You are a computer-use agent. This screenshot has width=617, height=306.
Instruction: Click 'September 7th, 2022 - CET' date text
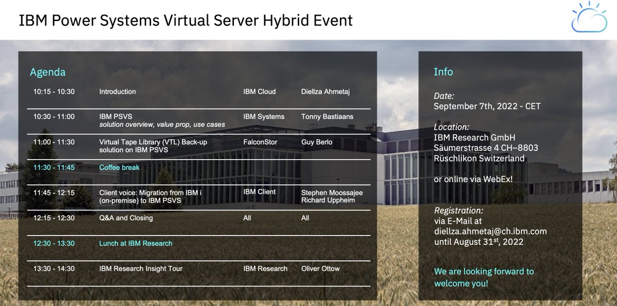click(487, 107)
